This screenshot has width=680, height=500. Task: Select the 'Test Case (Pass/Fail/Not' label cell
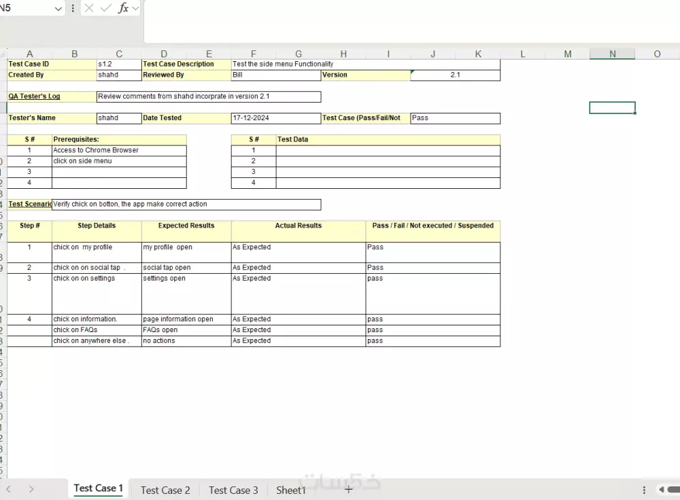click(x=366, y=118)
